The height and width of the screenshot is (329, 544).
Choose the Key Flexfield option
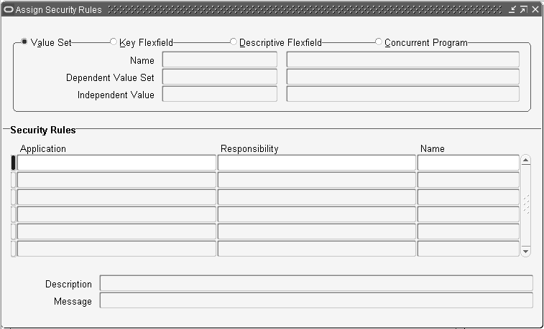click(x=114, y=42)
